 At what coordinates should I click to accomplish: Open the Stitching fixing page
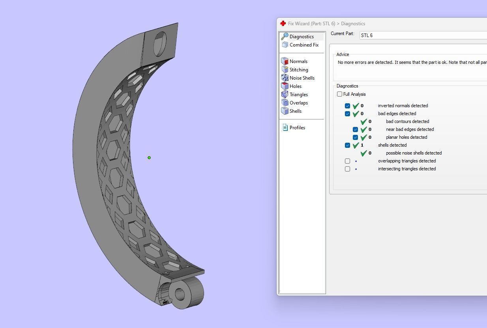pos(299,69)
